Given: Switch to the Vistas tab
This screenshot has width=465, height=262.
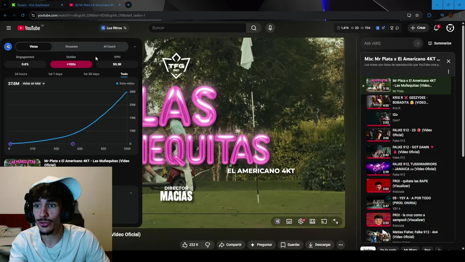Looking at the screenshot, I should 33,47.
